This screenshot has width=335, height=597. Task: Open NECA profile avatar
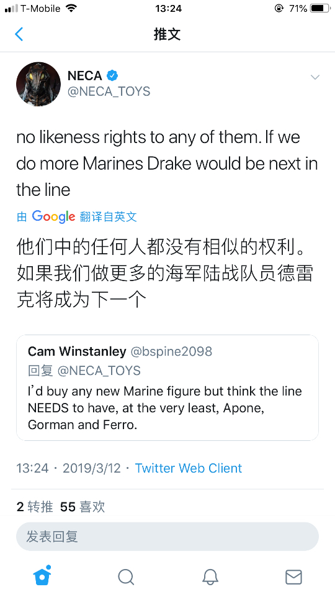[x=38, y=84]
